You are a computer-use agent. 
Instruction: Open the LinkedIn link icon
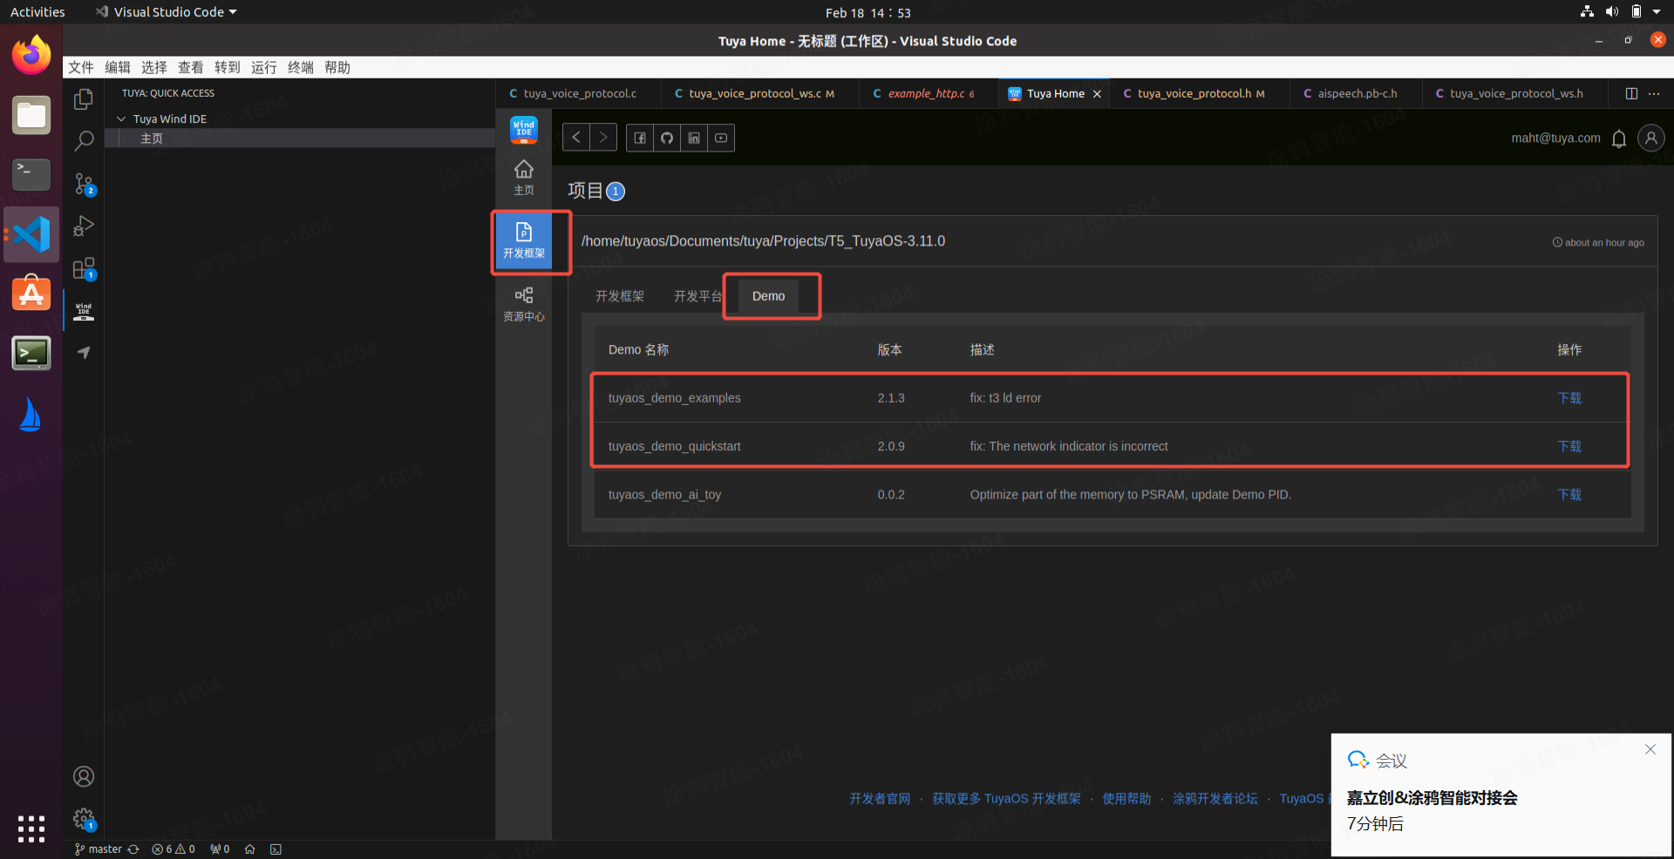point(694,138)
